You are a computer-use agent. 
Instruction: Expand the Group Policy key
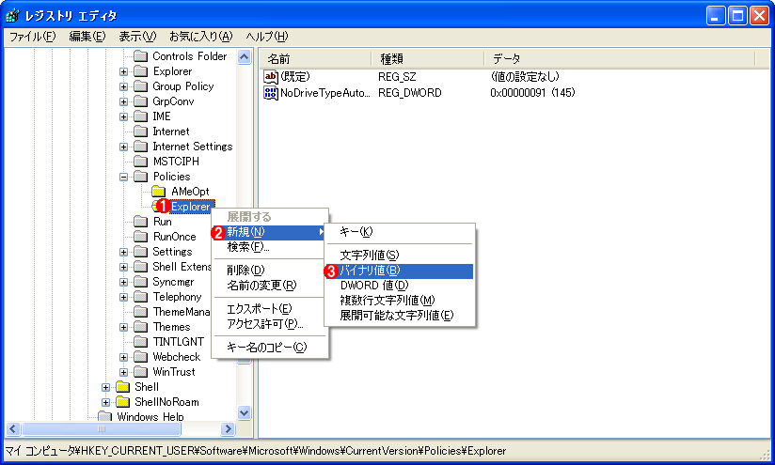click(123, 86)
